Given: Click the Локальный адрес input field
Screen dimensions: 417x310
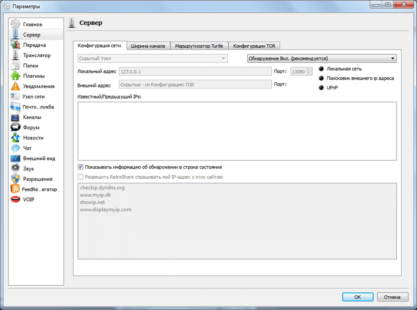Looking at the screenshot, I should pos(195,72).
